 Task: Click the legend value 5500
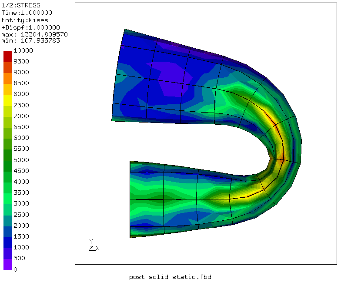pos(21,149)
